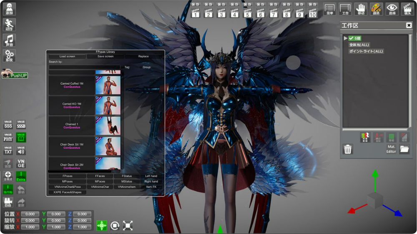The height and width of the screenshot is (234, 417).
Task: Save to slot 7 with 保存 button
Action: 274,4
